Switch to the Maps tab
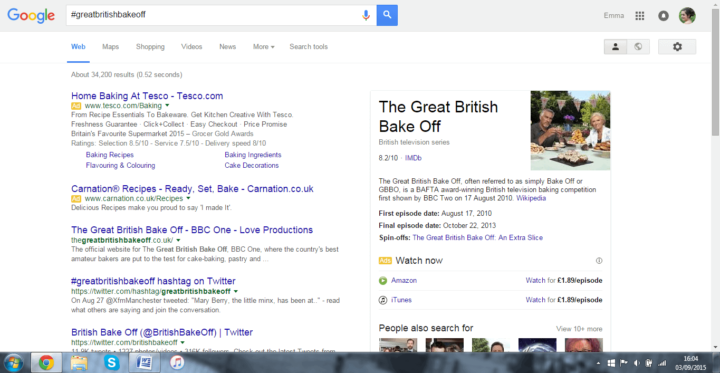This screenshot has width=720, height=373. (x=111, y=47)
